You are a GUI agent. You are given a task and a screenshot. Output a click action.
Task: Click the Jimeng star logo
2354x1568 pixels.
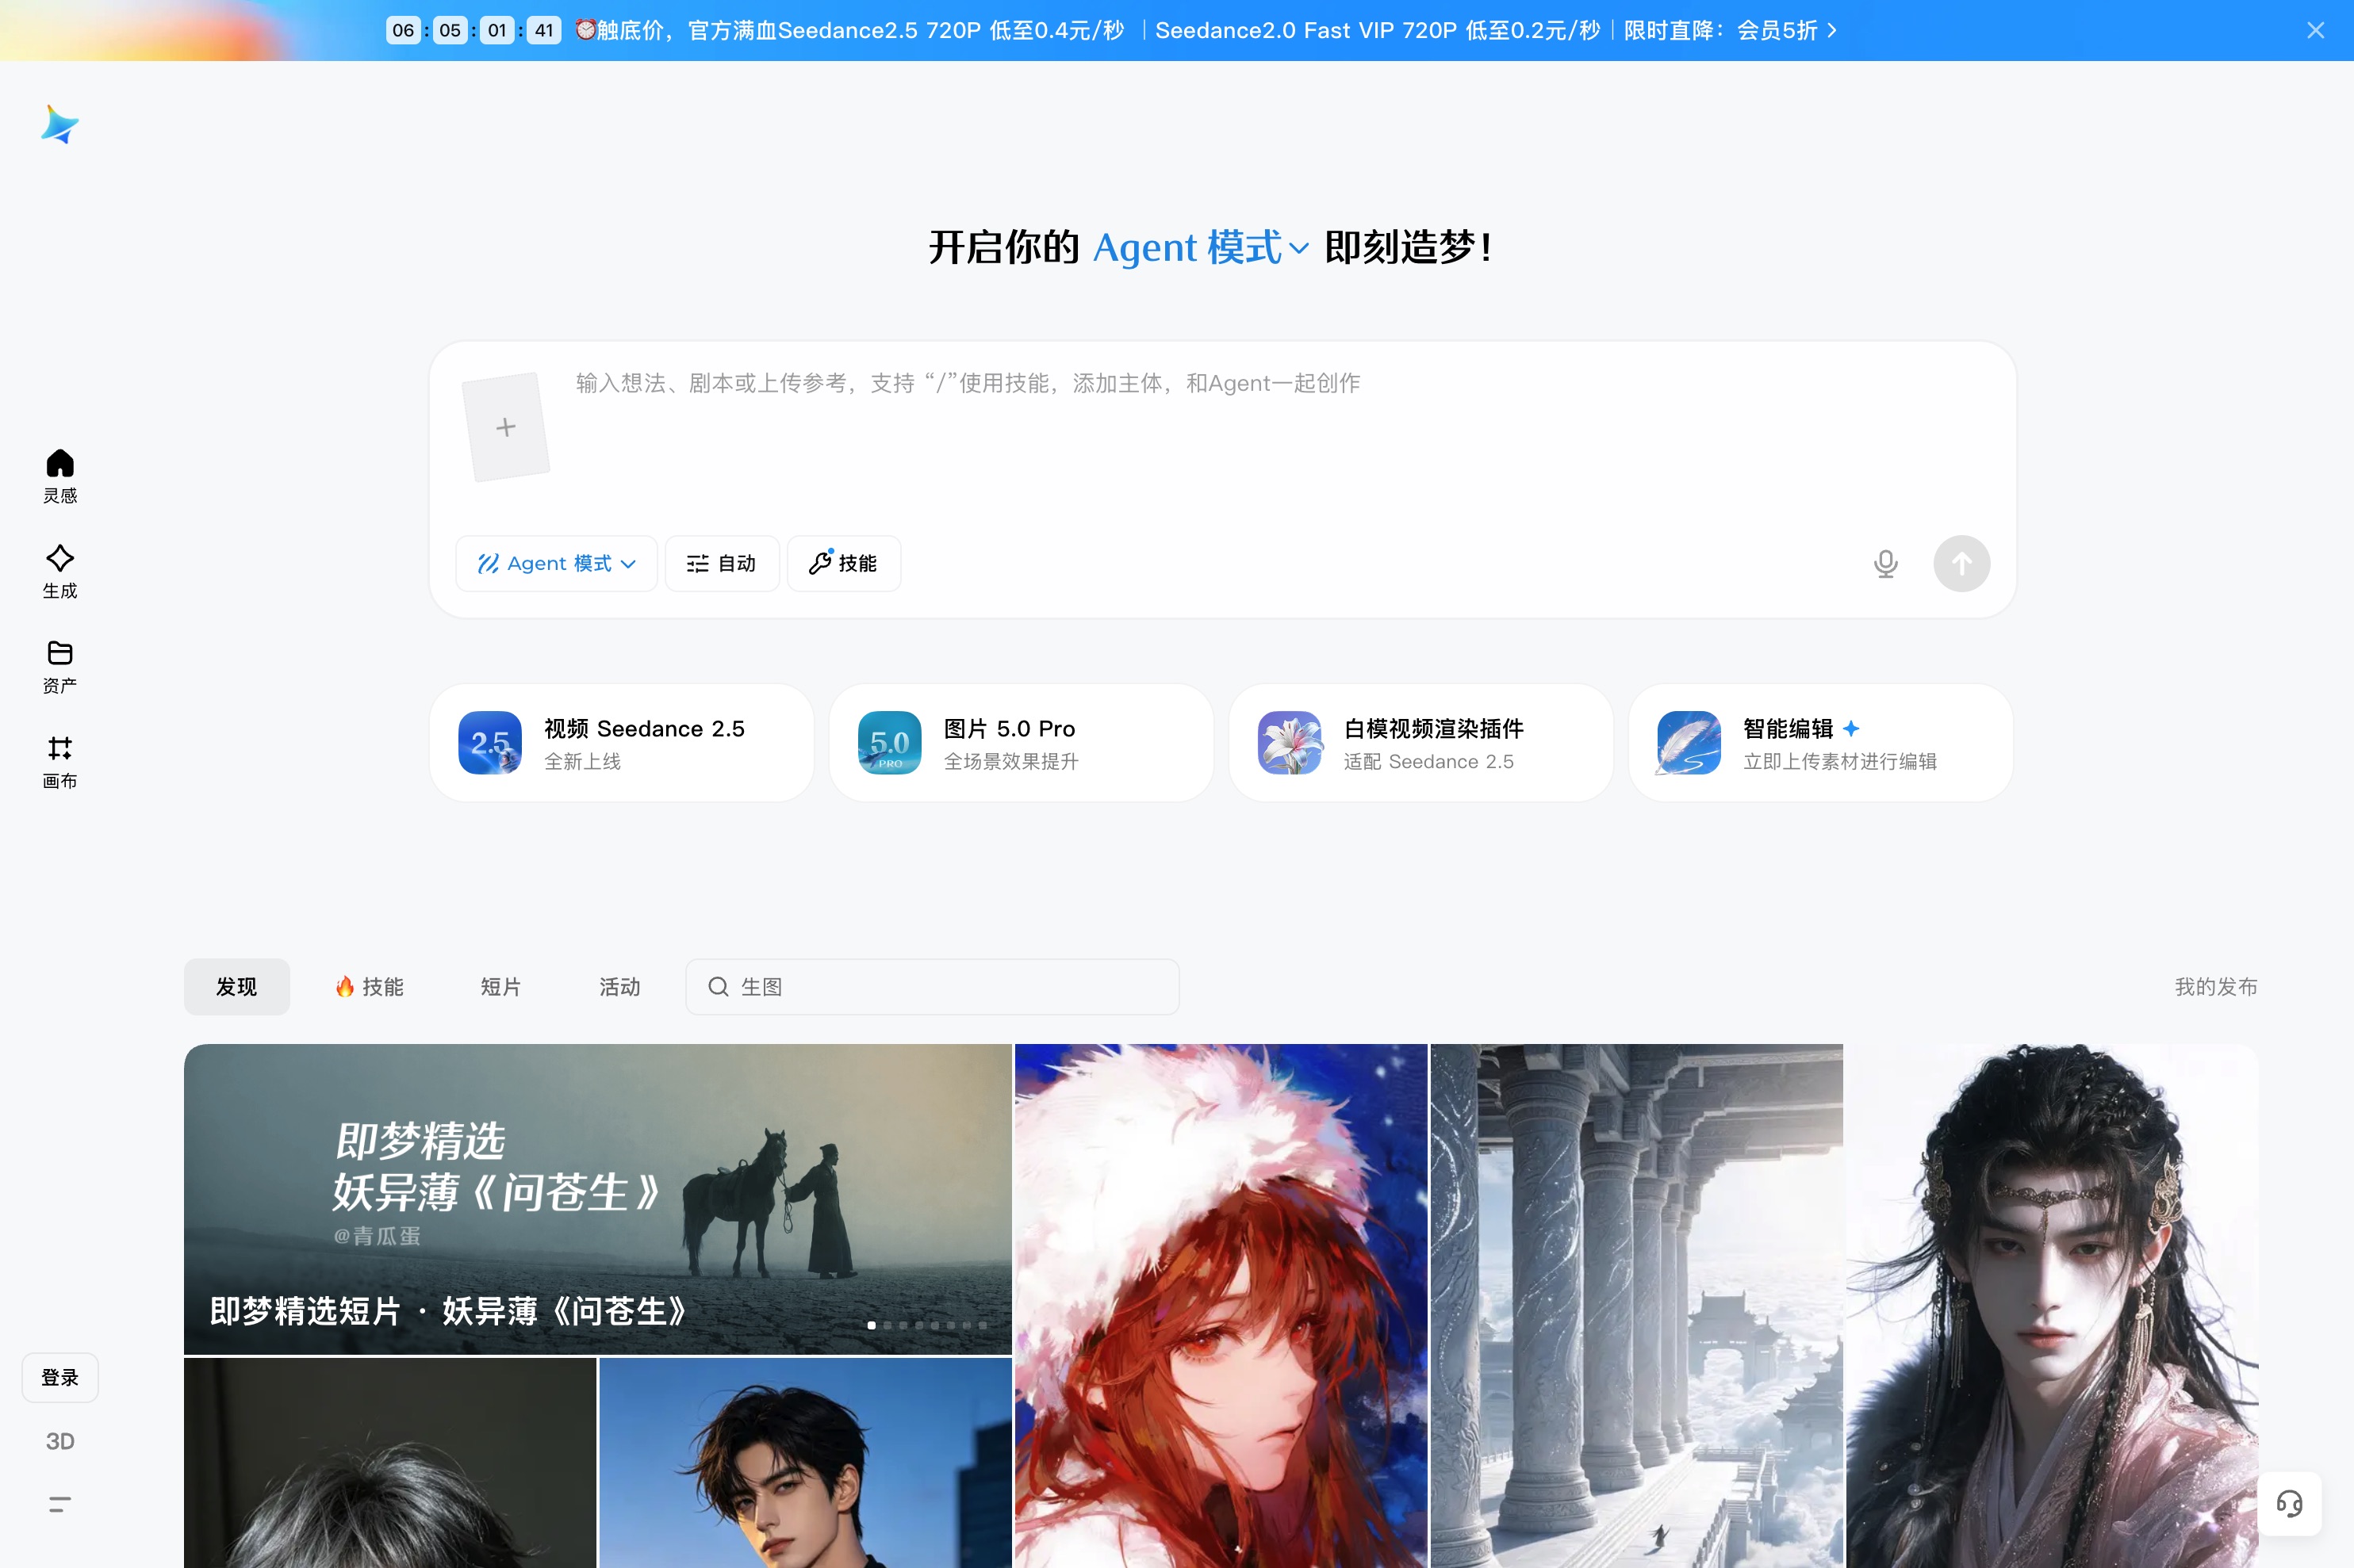click(x=59, y=125)
